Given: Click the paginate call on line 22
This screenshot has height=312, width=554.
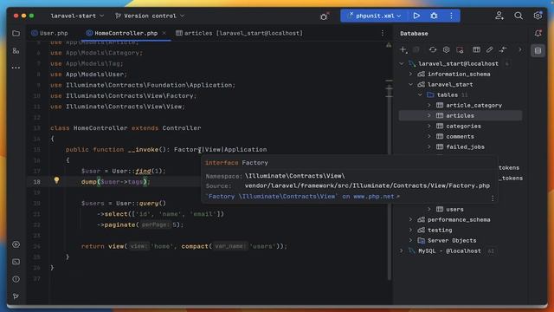Looking at the screenshot, I should (119, 225).
